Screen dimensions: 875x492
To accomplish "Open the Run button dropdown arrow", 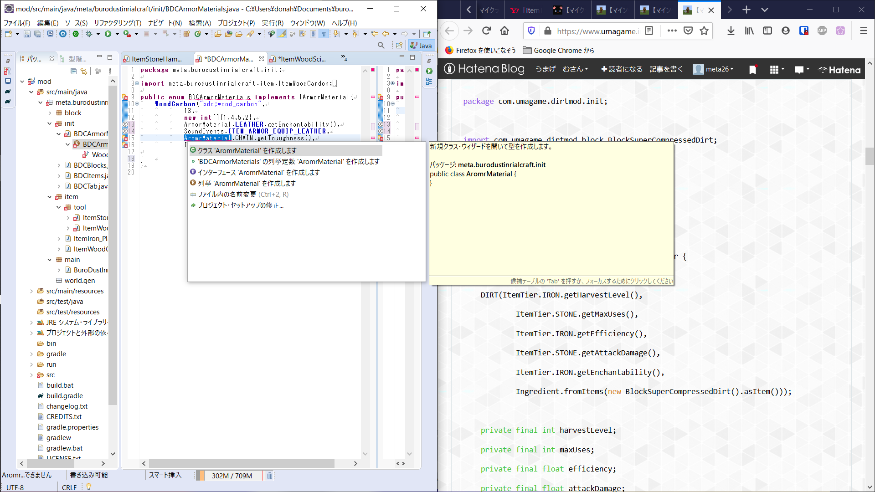I will click(x=117, y=34).
